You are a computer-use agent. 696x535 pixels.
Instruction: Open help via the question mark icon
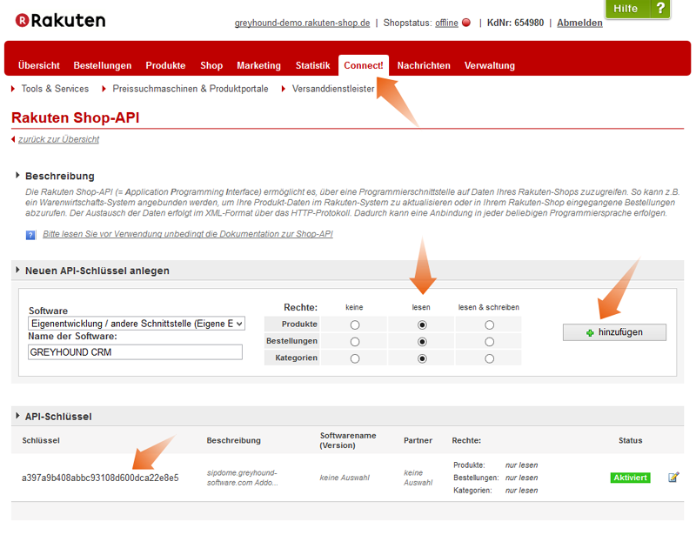tap(660, 8)
